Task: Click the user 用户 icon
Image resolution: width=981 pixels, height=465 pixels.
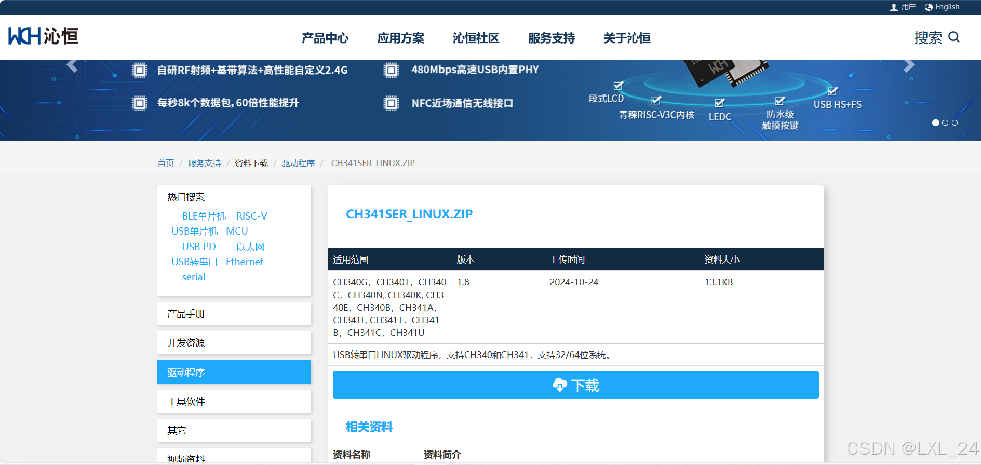Action: coord(894,7)
